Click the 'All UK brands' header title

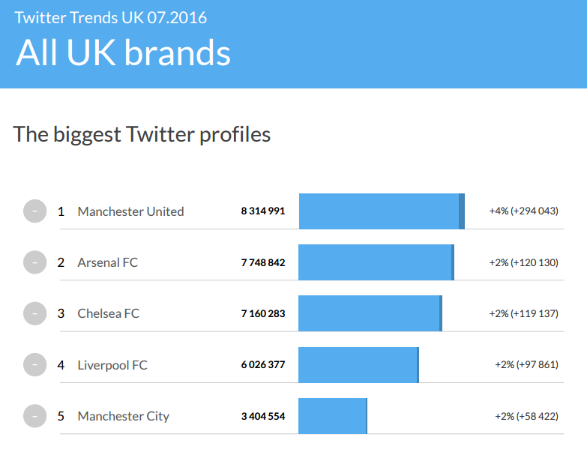(123, 52)
